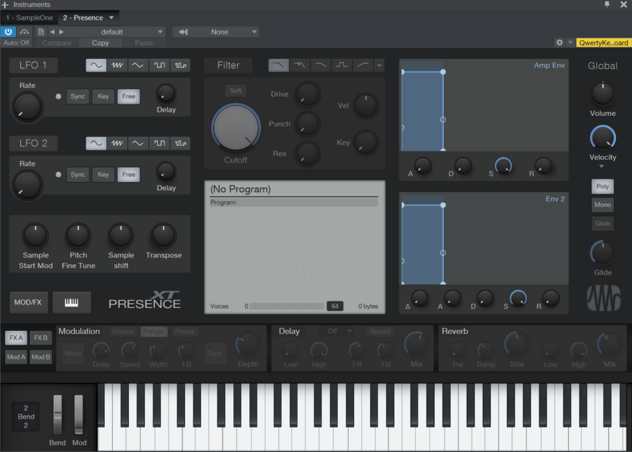Select the sawtooth waveform for LFO 2
The height and width of the screenshot is (452, 632).
tap(117, 143)
